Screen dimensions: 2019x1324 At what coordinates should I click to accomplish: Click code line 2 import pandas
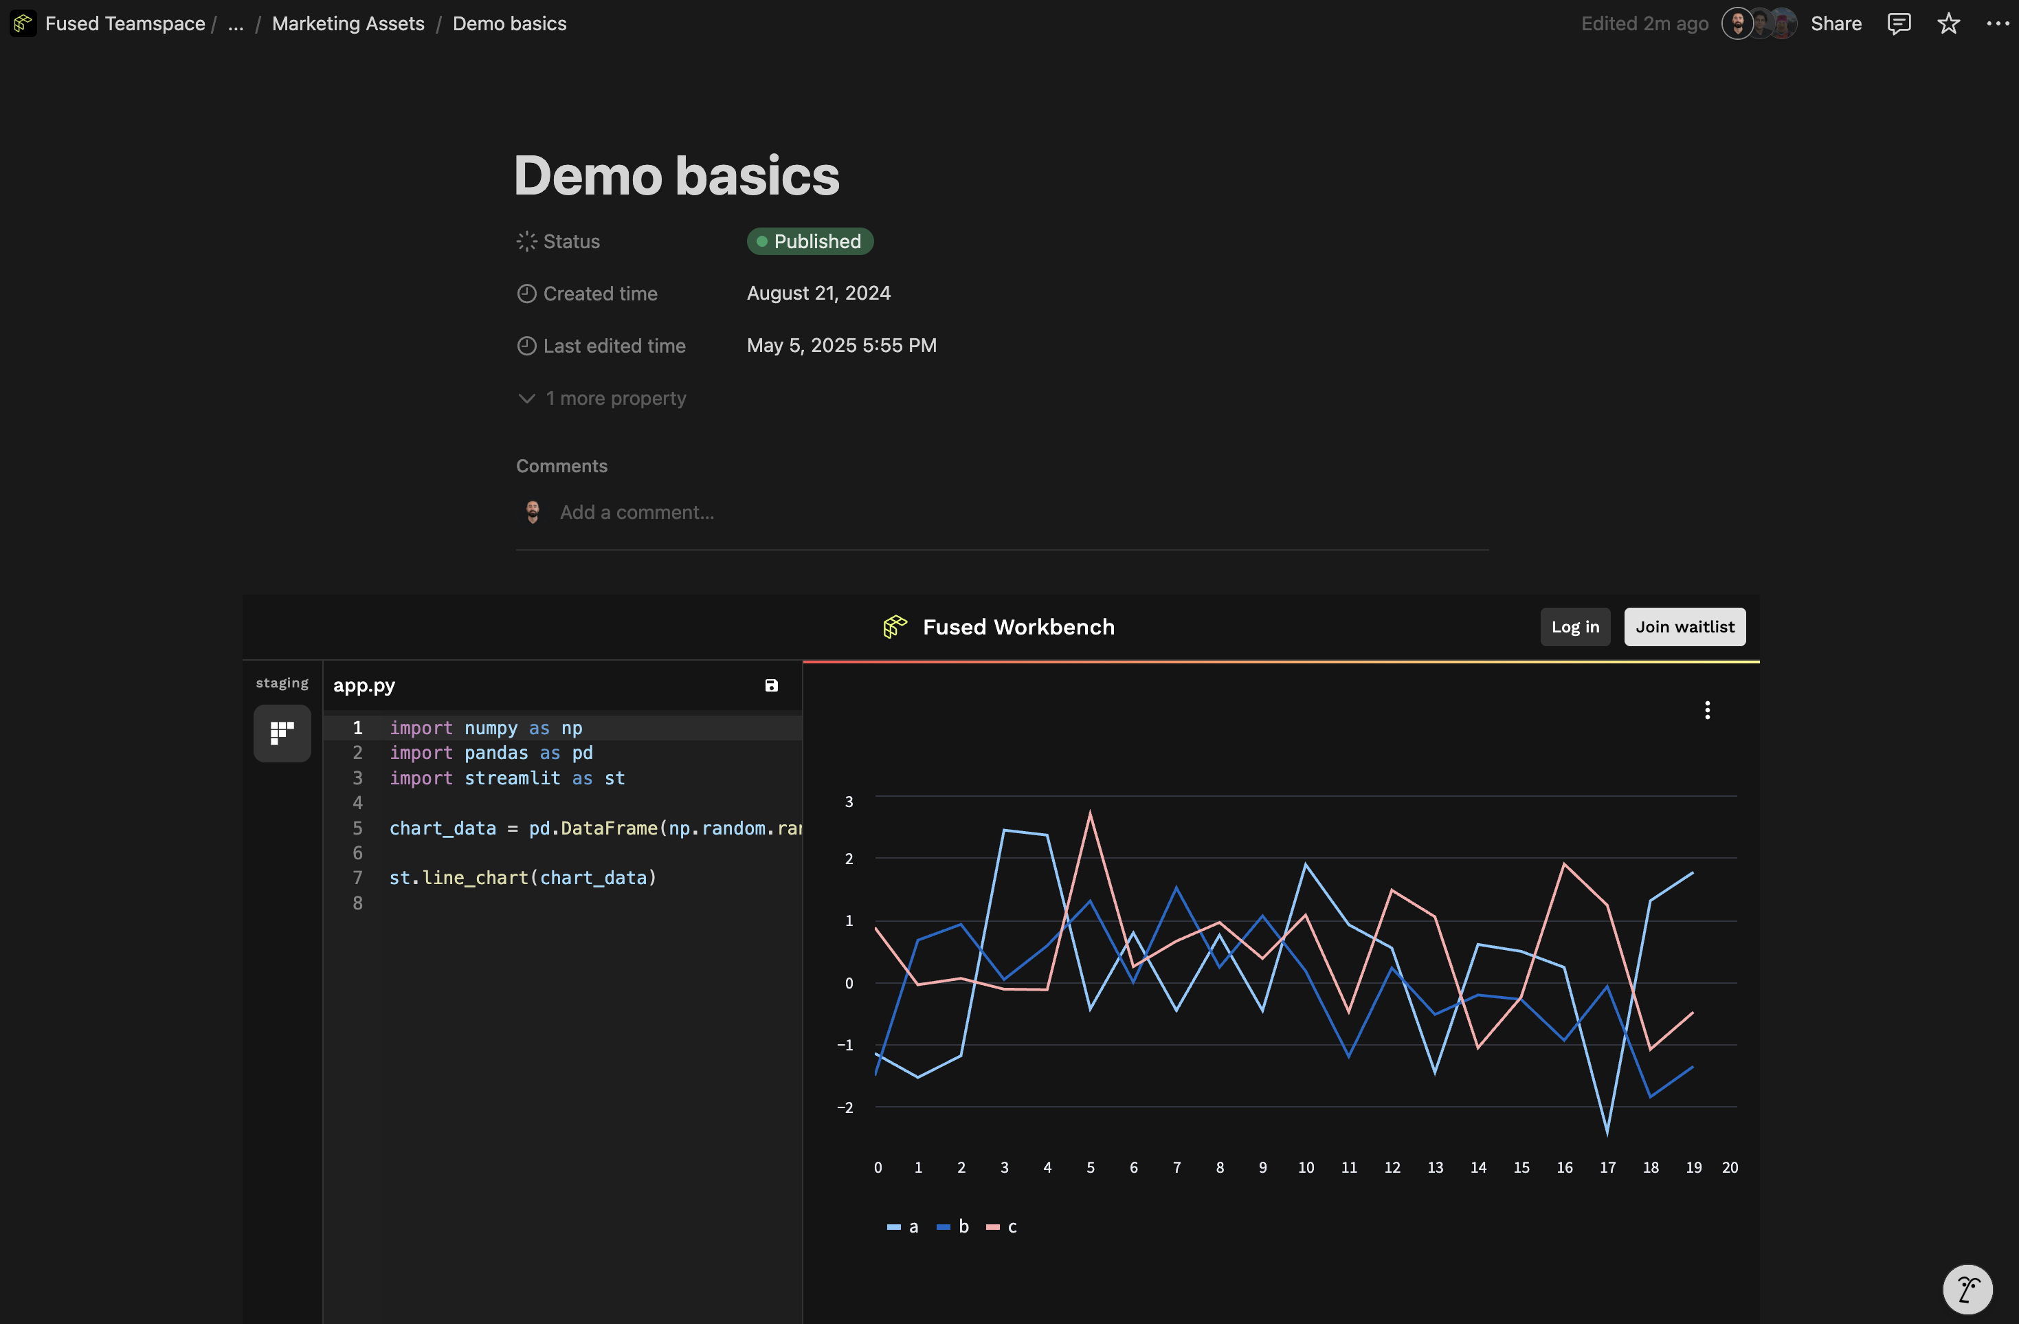[x=491, y=753]
